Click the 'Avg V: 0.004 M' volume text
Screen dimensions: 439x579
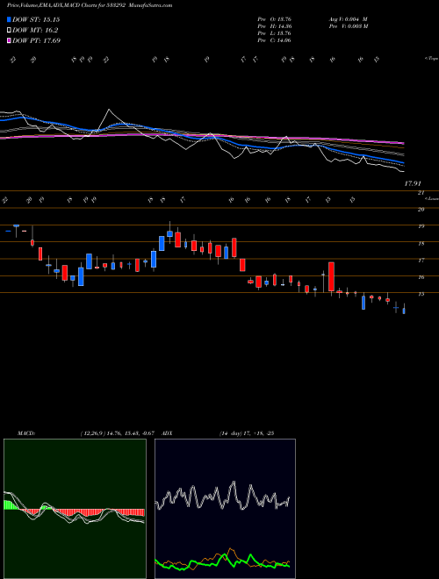[x=348, y=18]
